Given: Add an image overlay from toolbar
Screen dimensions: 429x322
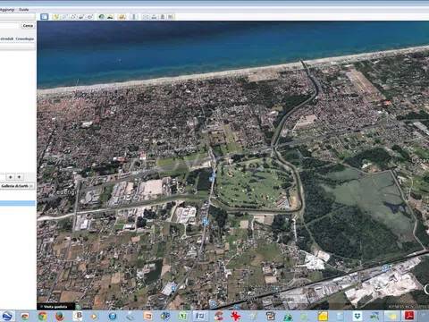Looking at the screenshot, I should [81, 17].
